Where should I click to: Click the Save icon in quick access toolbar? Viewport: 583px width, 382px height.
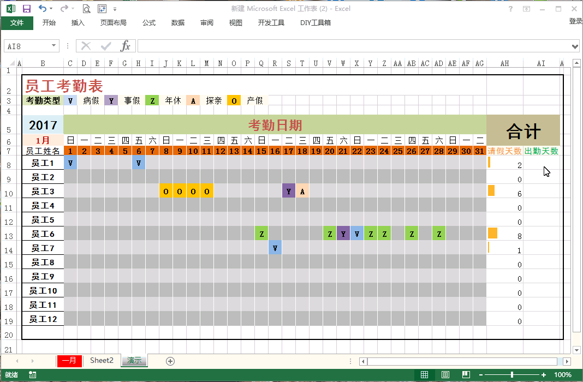coord(26,9)
